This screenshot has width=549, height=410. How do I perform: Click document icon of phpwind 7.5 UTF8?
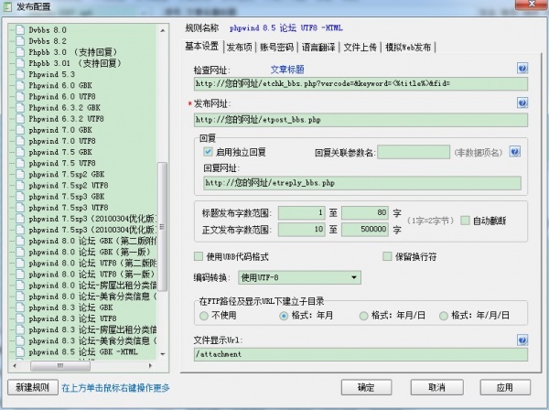[20, 163]
